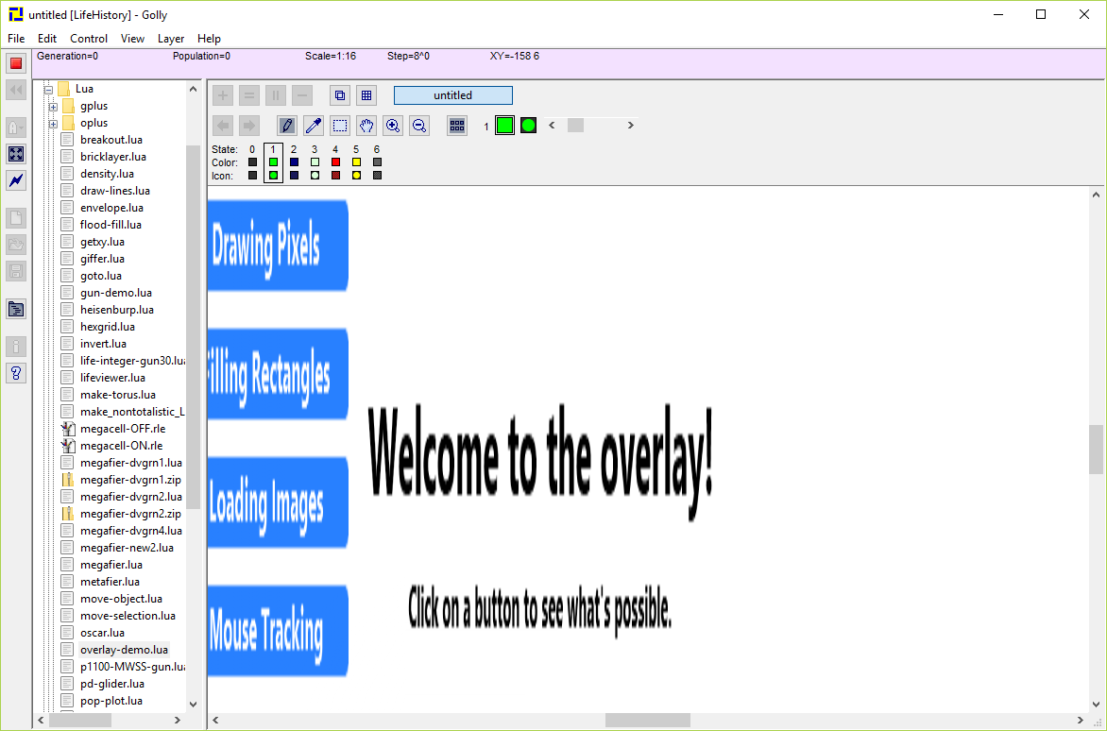Click the Zoom In magnifier
This screenshot has width=1107, height=731.
click(393, 126)
